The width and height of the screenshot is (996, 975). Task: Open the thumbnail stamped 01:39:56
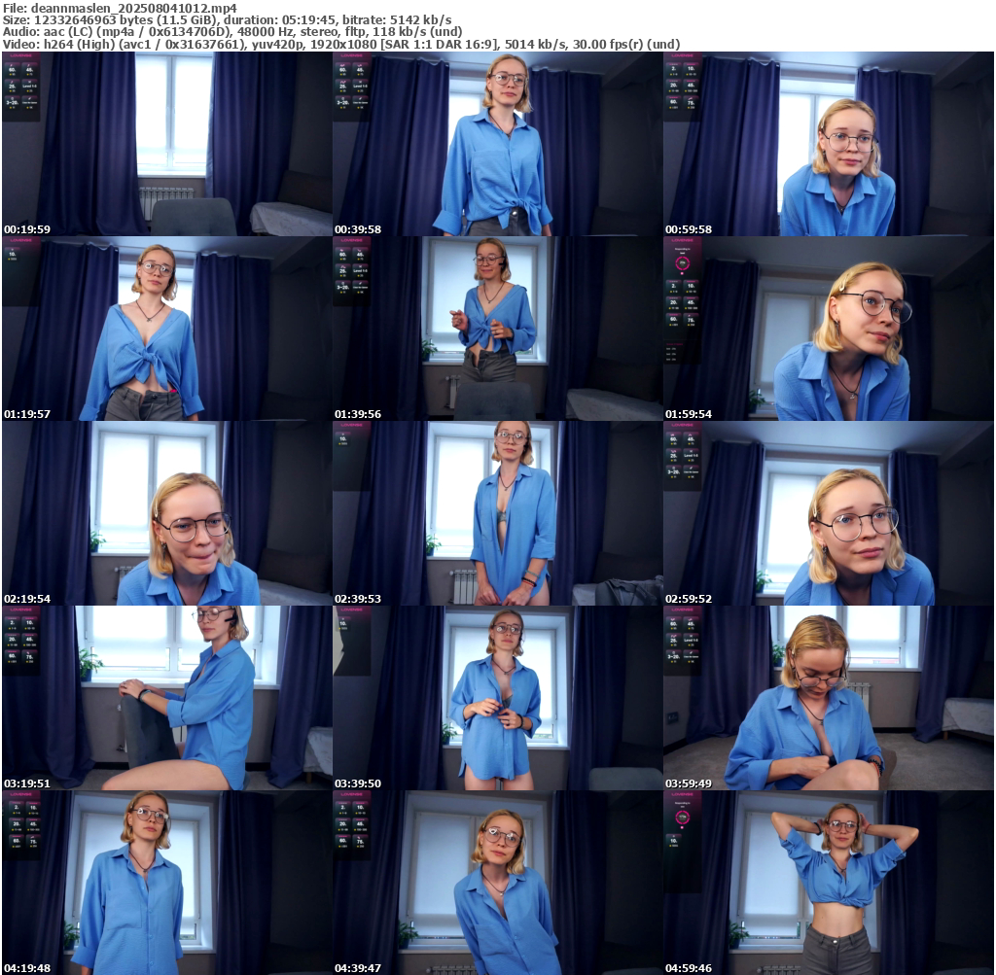[x=497, y=329]
